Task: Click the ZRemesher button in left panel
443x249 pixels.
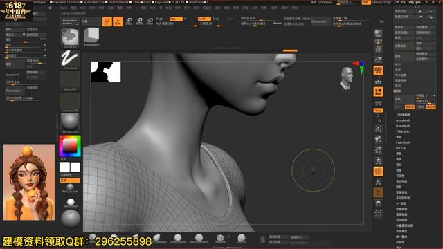Action: pyautogui.click(x=15, y=91)
